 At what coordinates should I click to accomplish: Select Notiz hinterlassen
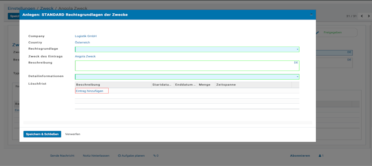click(x=96, y=156)
